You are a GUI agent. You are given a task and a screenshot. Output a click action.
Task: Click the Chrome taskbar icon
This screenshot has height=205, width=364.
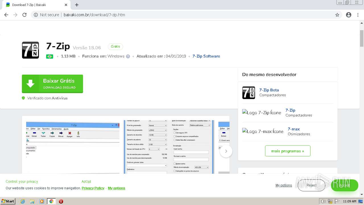pyautogui.click(x=51, y=201)
